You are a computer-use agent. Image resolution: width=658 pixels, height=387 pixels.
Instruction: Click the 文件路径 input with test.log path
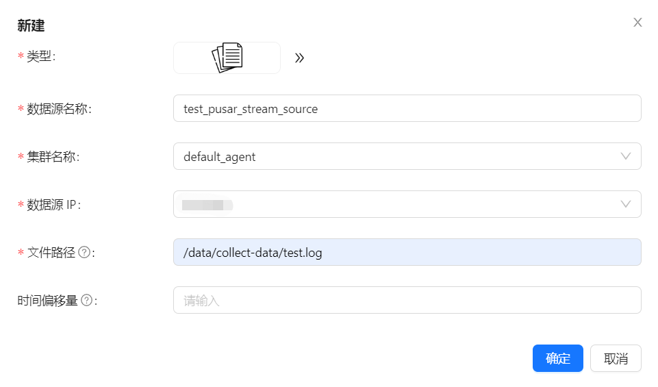point(407,252)
